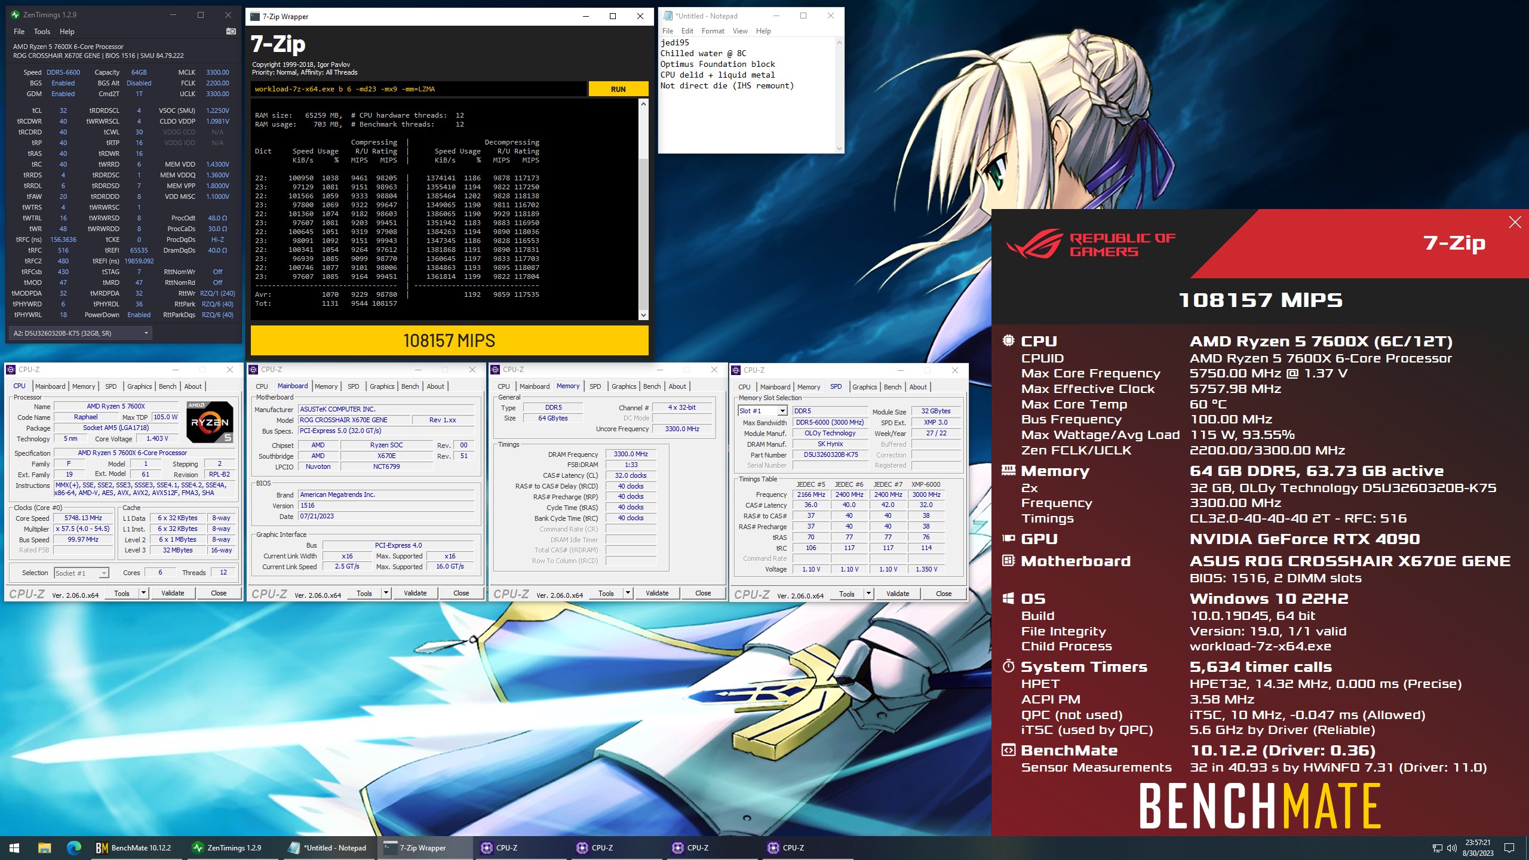Open the Windows notification center
Screen dimensions: 1529x860
(1509, 848)
